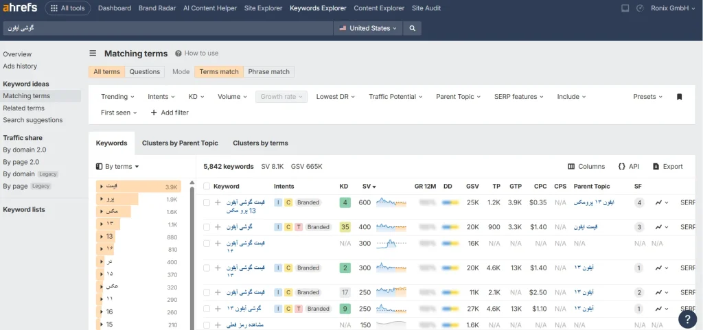Open Ads history in sidebar

(20, 67)
